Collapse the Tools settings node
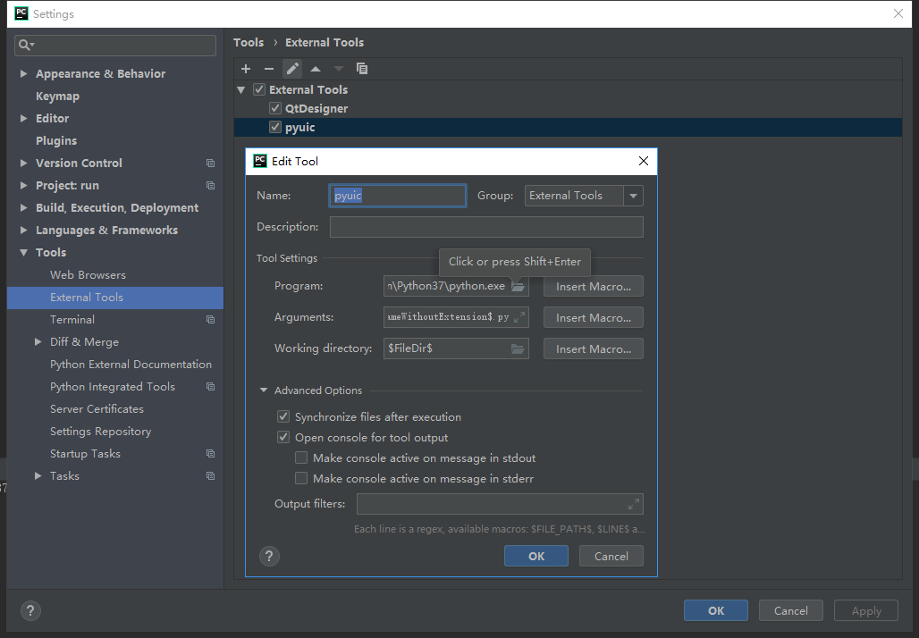 [23, 253]
